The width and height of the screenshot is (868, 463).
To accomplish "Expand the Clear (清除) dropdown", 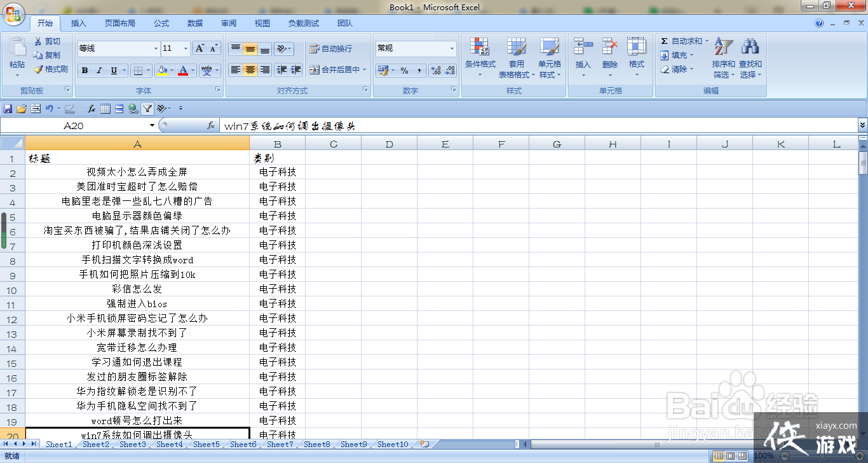I will point(692,69).
